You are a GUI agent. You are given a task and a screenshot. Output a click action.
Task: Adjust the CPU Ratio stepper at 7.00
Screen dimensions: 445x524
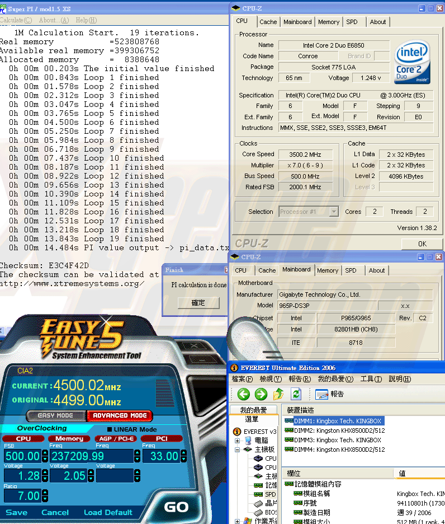pyautogui.click(x=45, y=496)
